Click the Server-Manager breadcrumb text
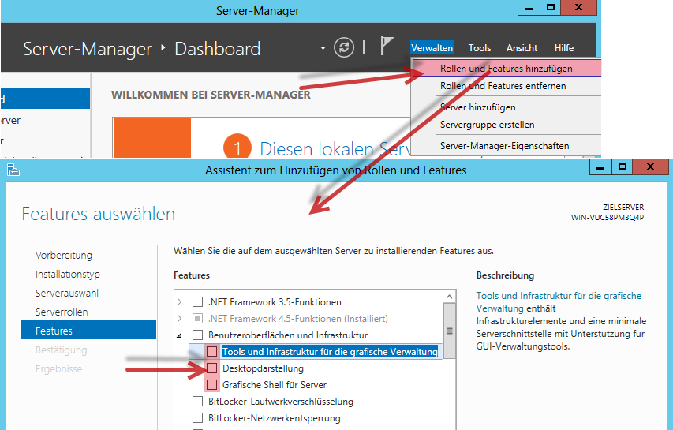 (x=88, y=48)
